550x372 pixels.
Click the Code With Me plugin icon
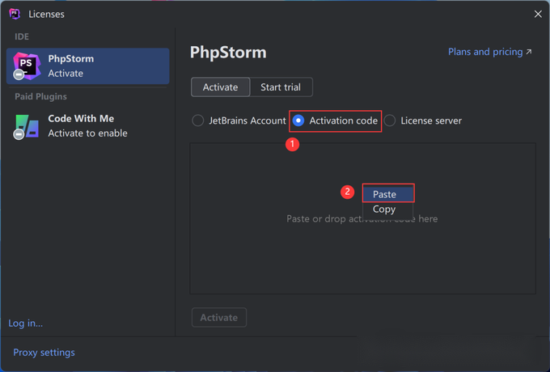point(27,126)
